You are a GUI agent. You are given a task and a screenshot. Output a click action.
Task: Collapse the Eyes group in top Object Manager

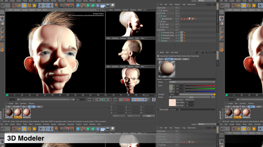tap(159, 21)
